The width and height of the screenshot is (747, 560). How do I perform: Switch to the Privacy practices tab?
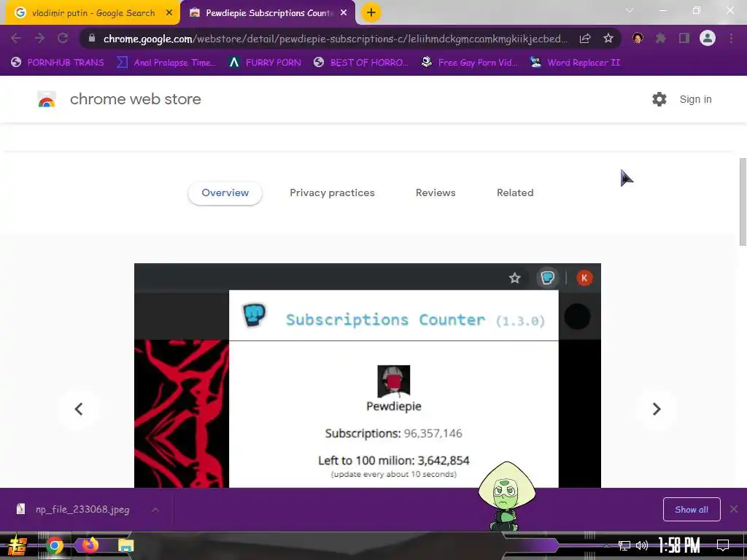(332, 192)
